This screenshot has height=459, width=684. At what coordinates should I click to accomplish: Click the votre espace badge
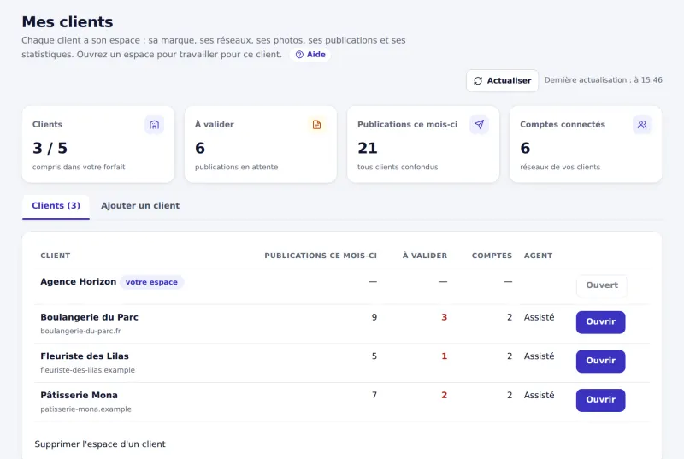(x=151, y=282)
